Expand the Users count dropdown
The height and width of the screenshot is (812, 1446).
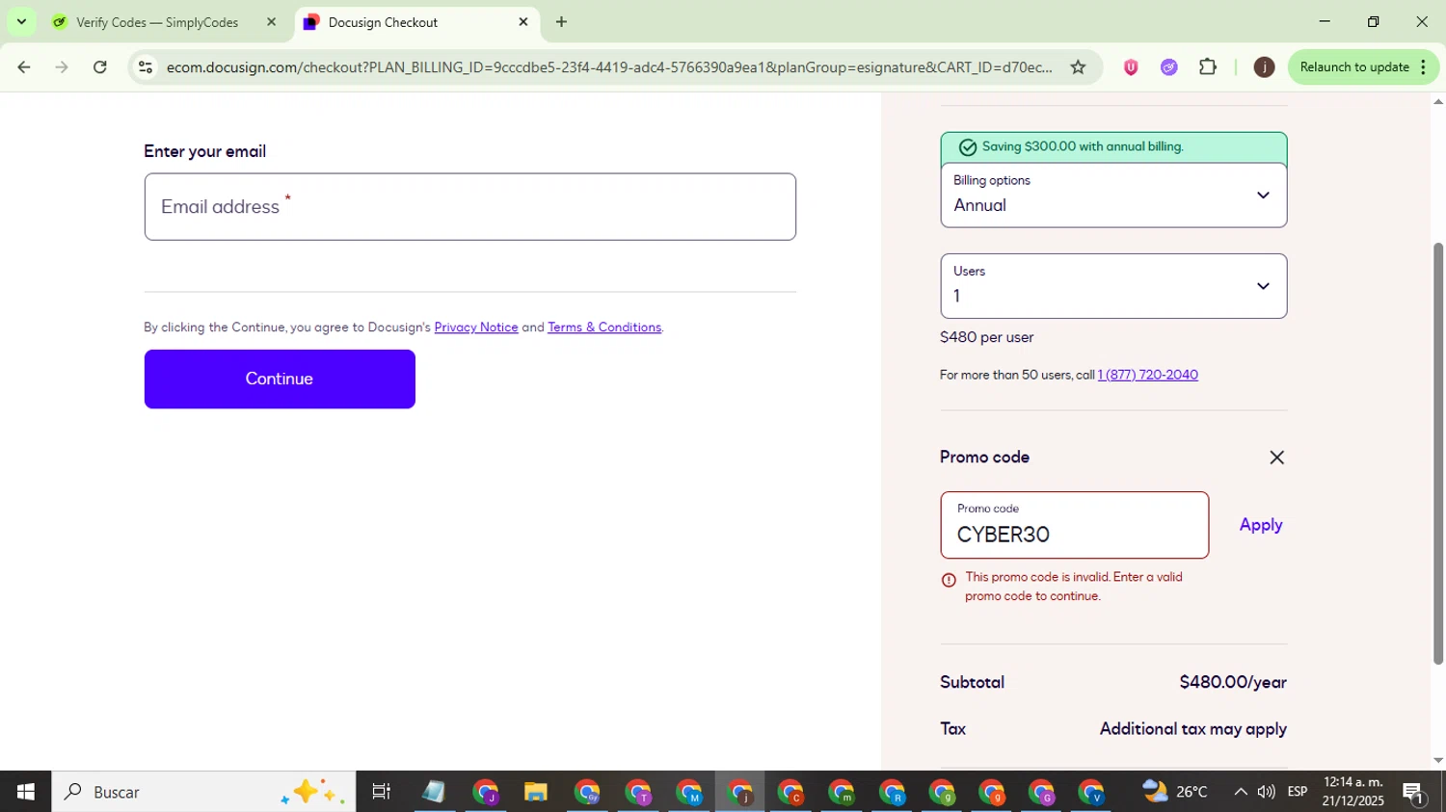pyautogui.click(x=1113, y=286)
